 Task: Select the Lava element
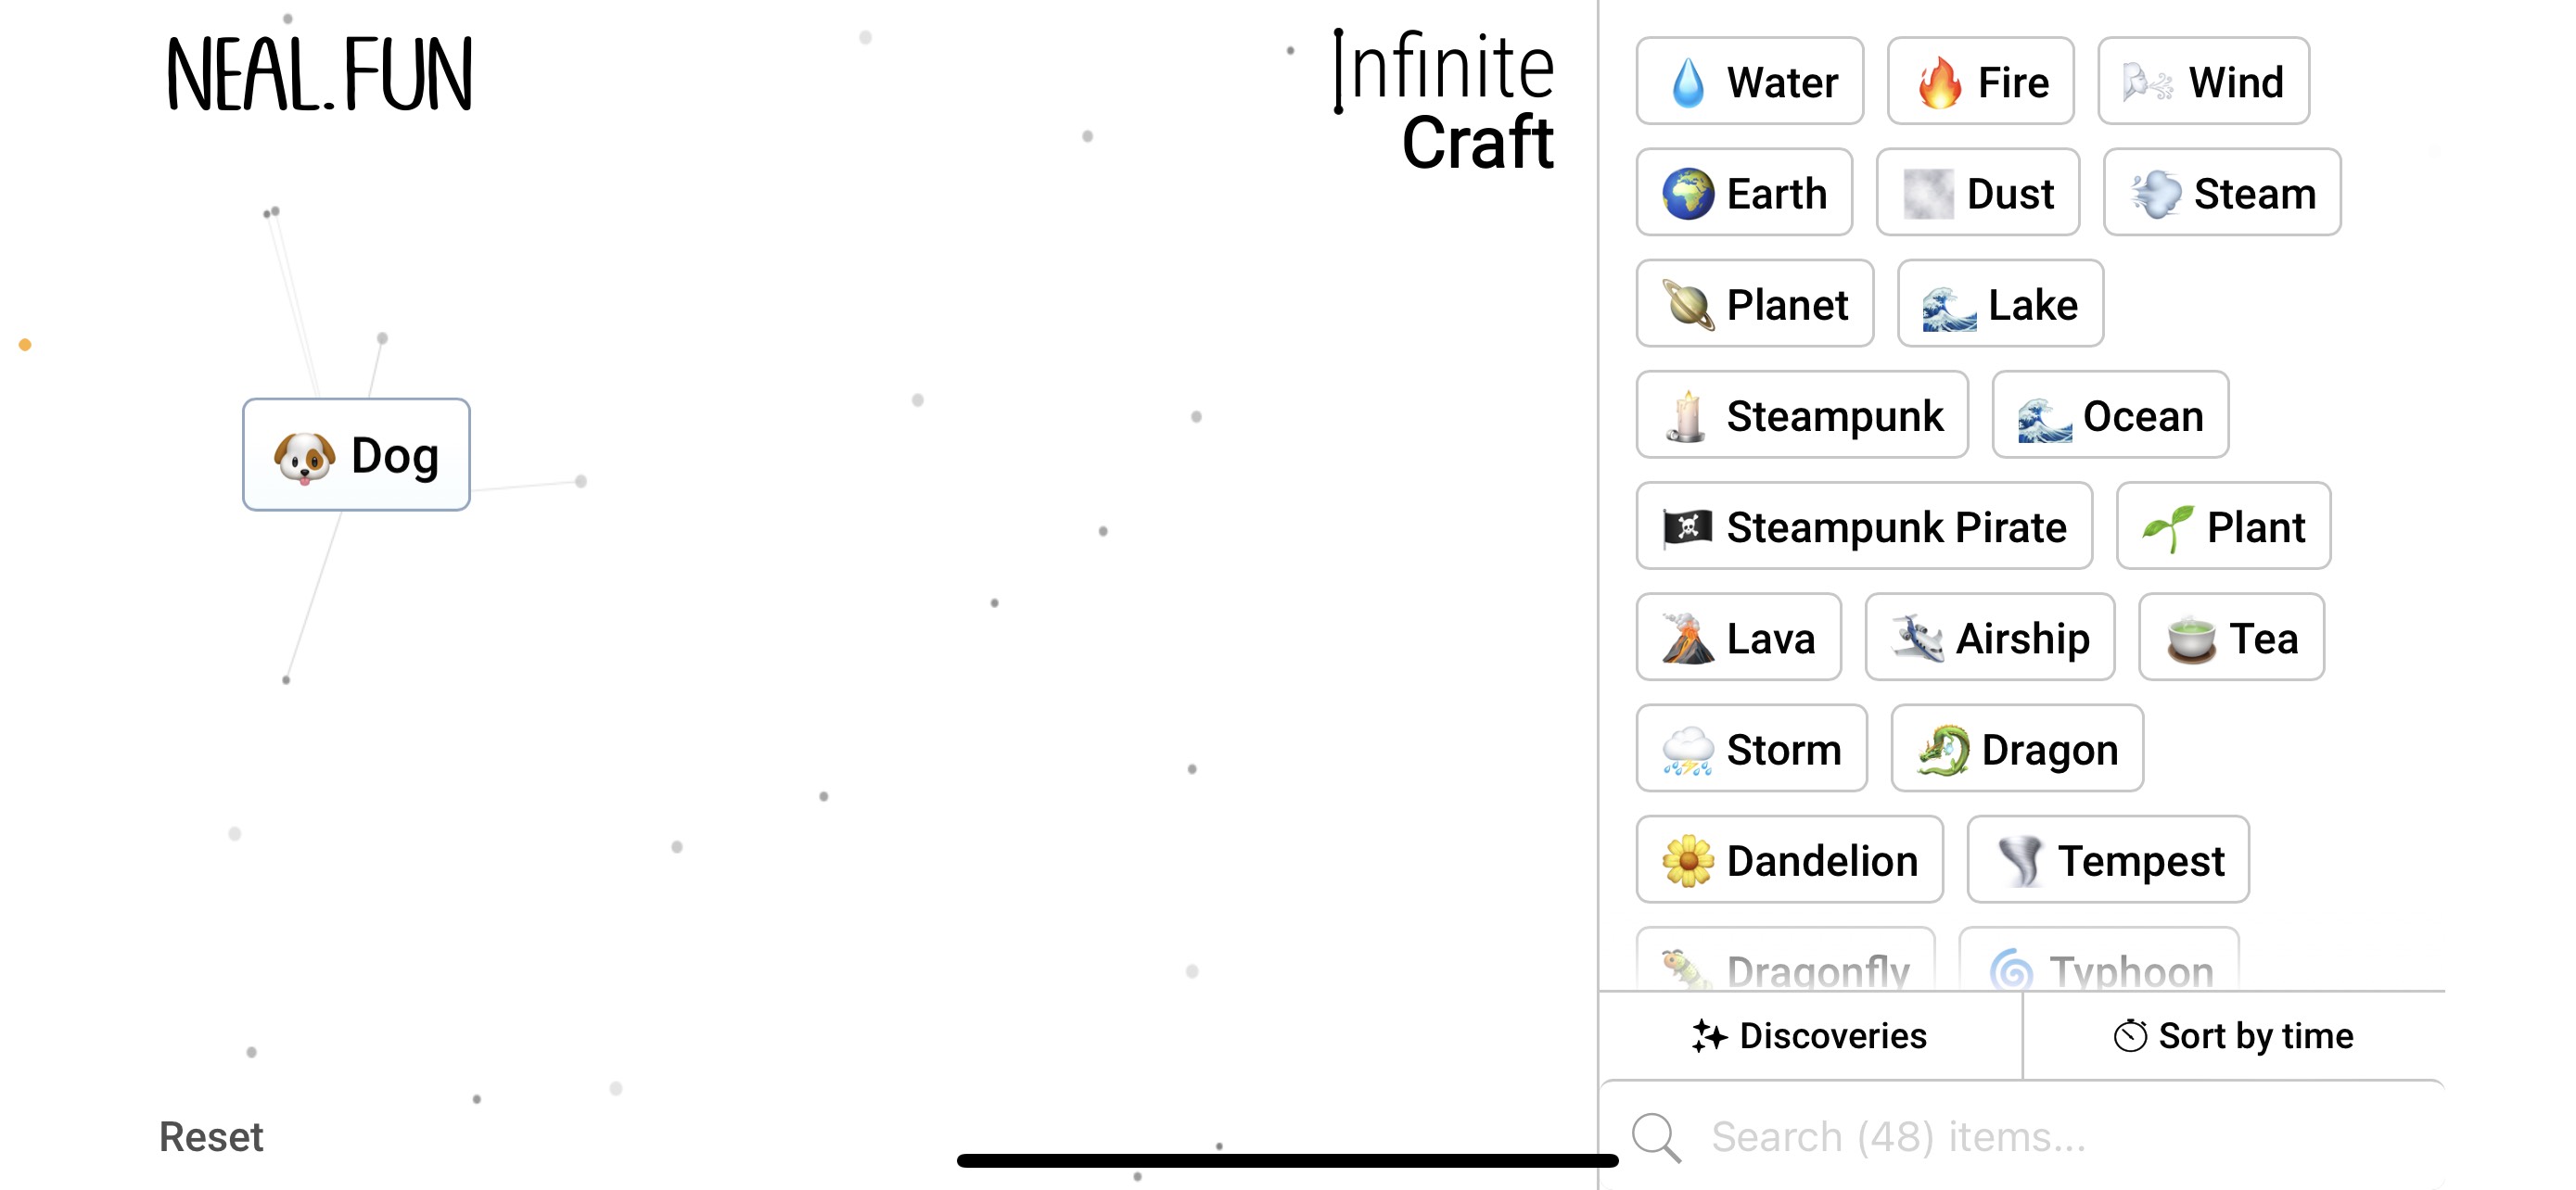1738,638
